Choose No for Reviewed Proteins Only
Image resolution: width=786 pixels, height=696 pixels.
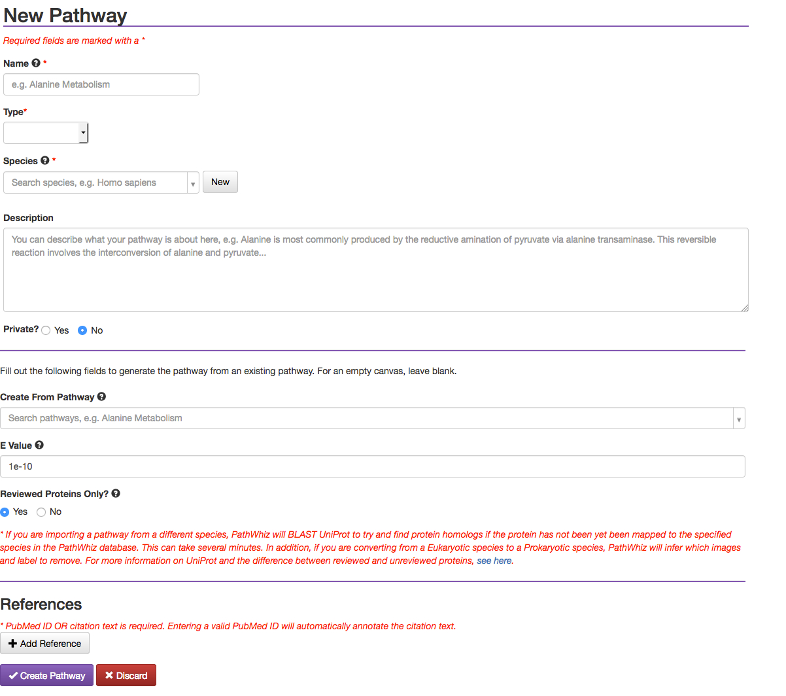(41, 512)
